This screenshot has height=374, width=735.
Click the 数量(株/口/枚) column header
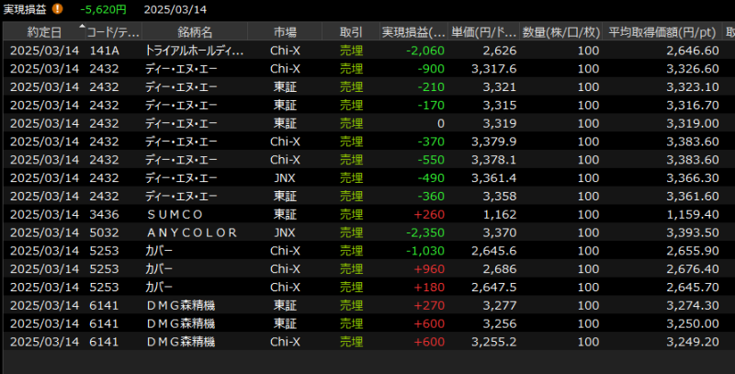560,32
